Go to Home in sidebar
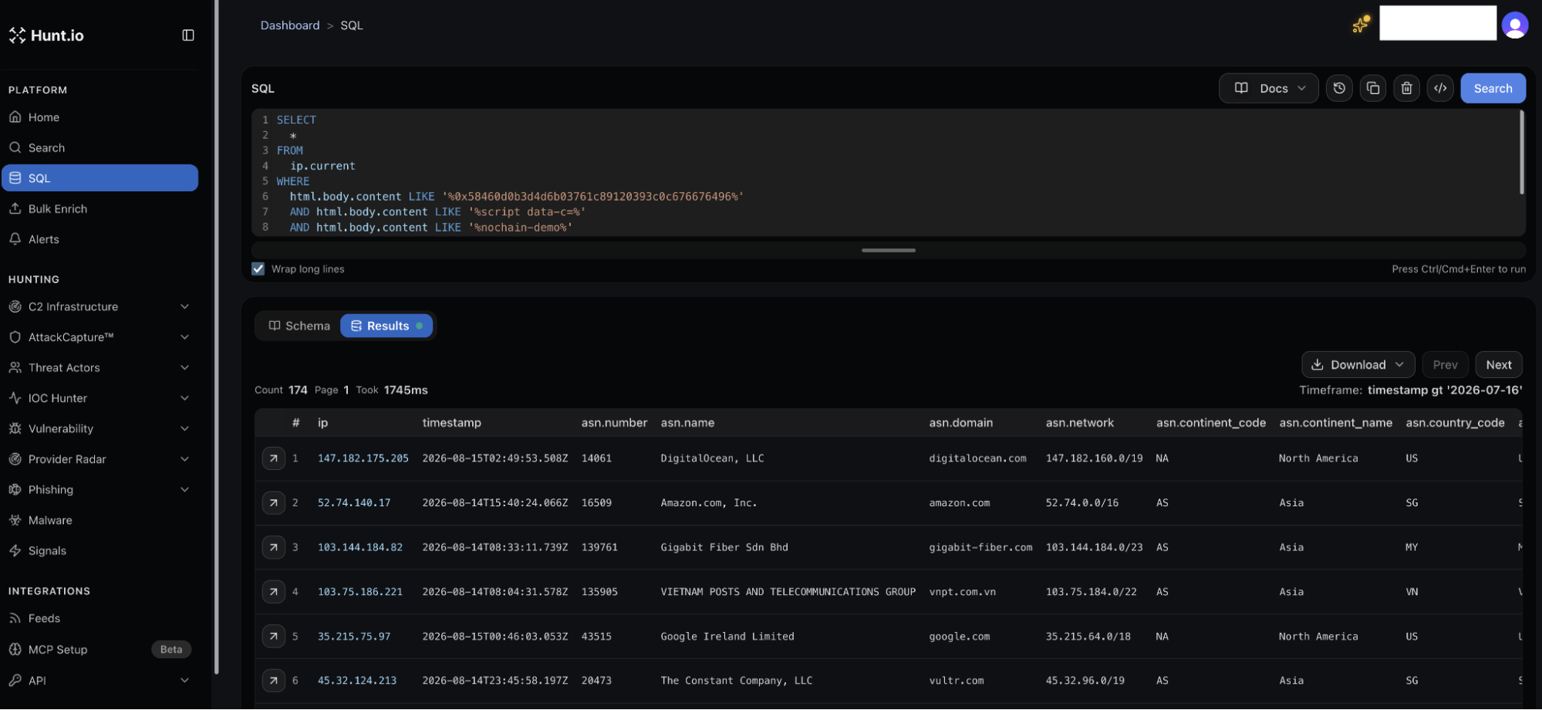 click(x=100, y=117)
